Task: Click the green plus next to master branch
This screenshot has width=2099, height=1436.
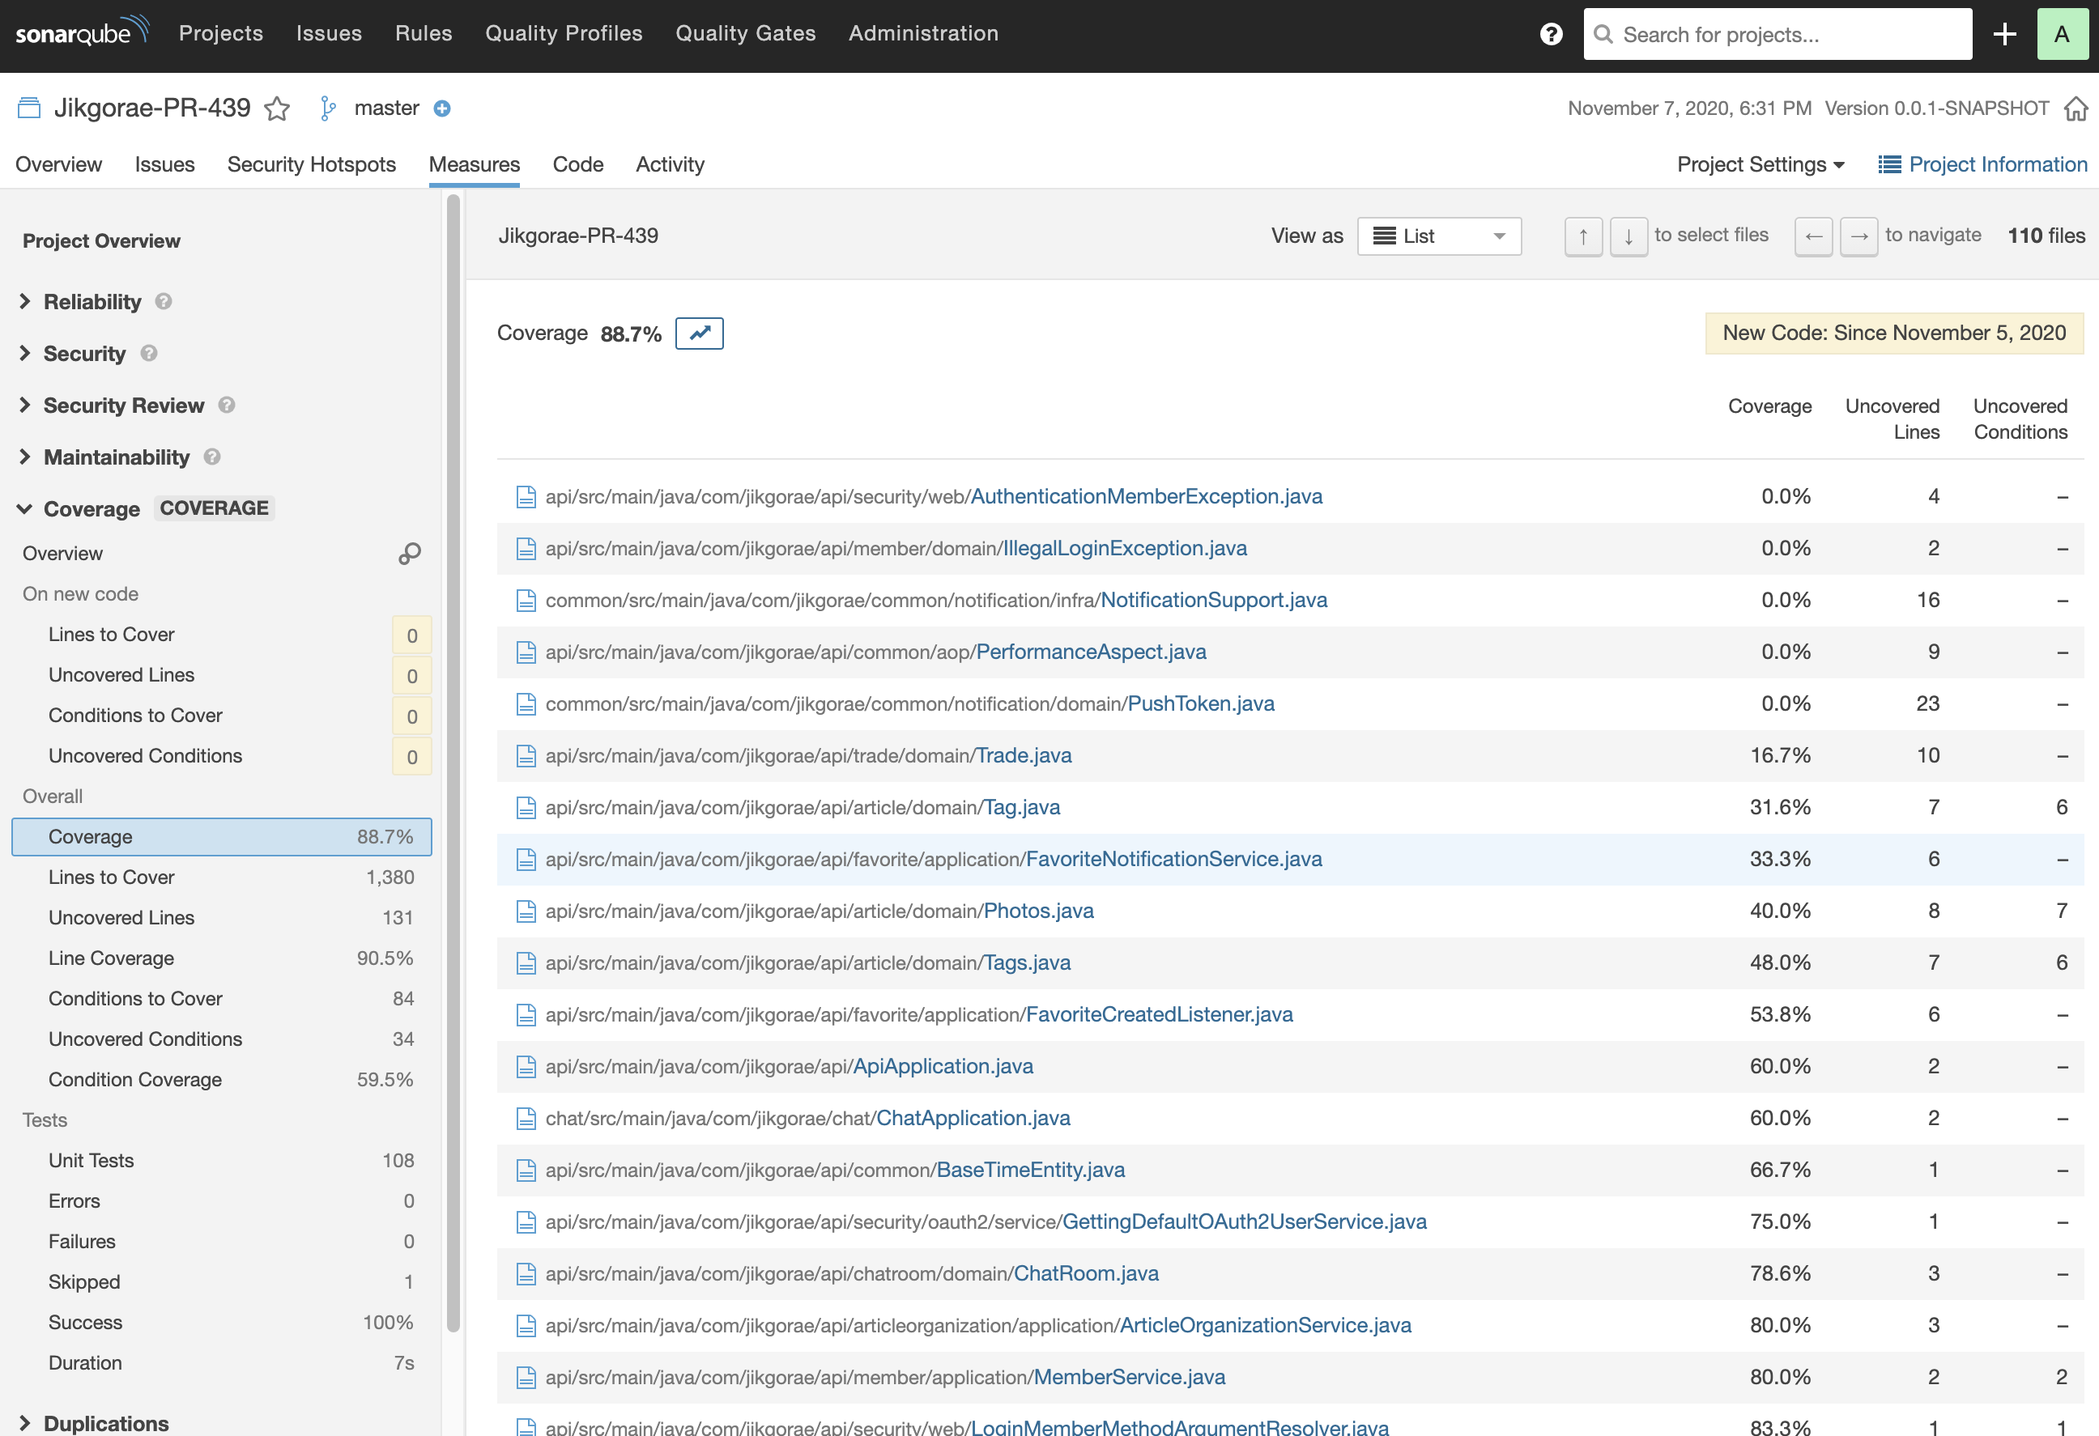Action: [441, 108]
